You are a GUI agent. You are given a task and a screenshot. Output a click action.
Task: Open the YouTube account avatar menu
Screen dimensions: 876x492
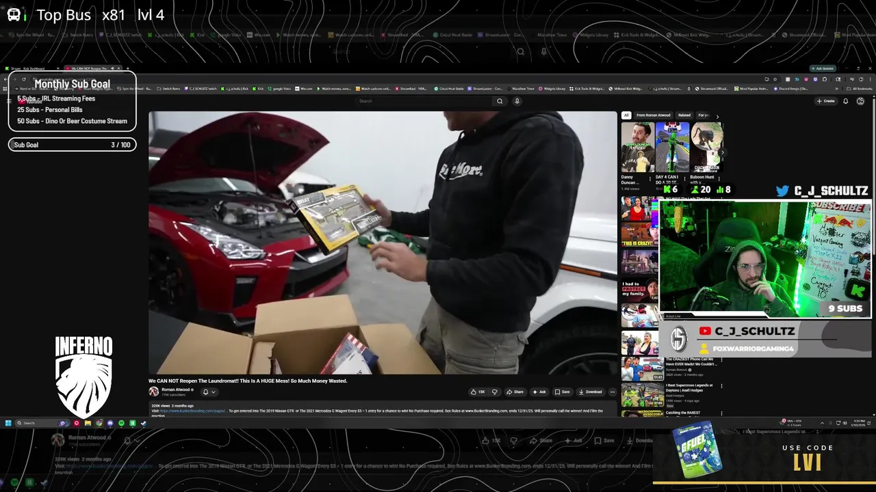[x=860, y=101]
